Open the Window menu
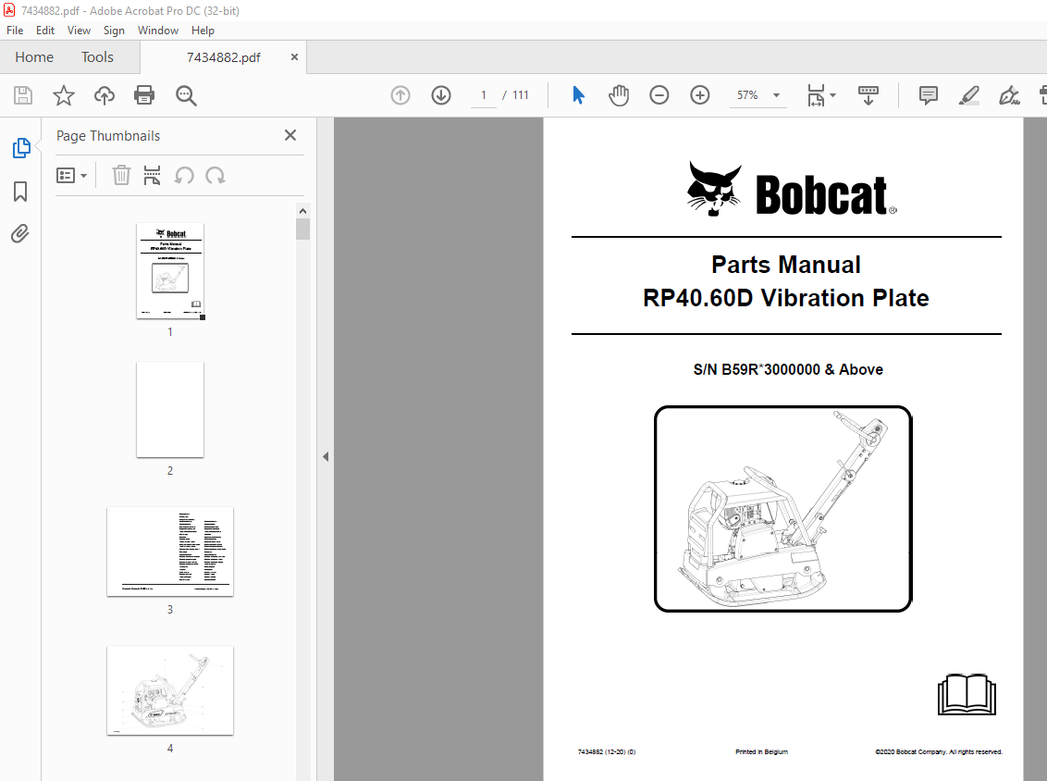The image size is (1047, 781). point(157,31)
